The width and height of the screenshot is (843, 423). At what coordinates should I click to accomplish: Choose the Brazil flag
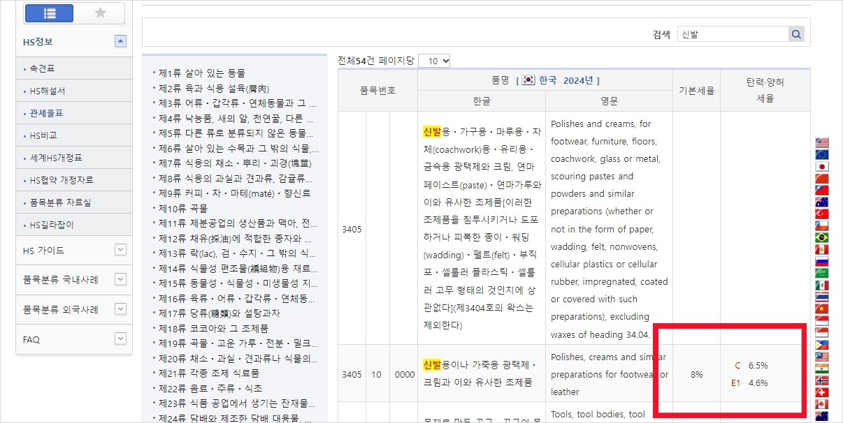(x=822, y=237)
